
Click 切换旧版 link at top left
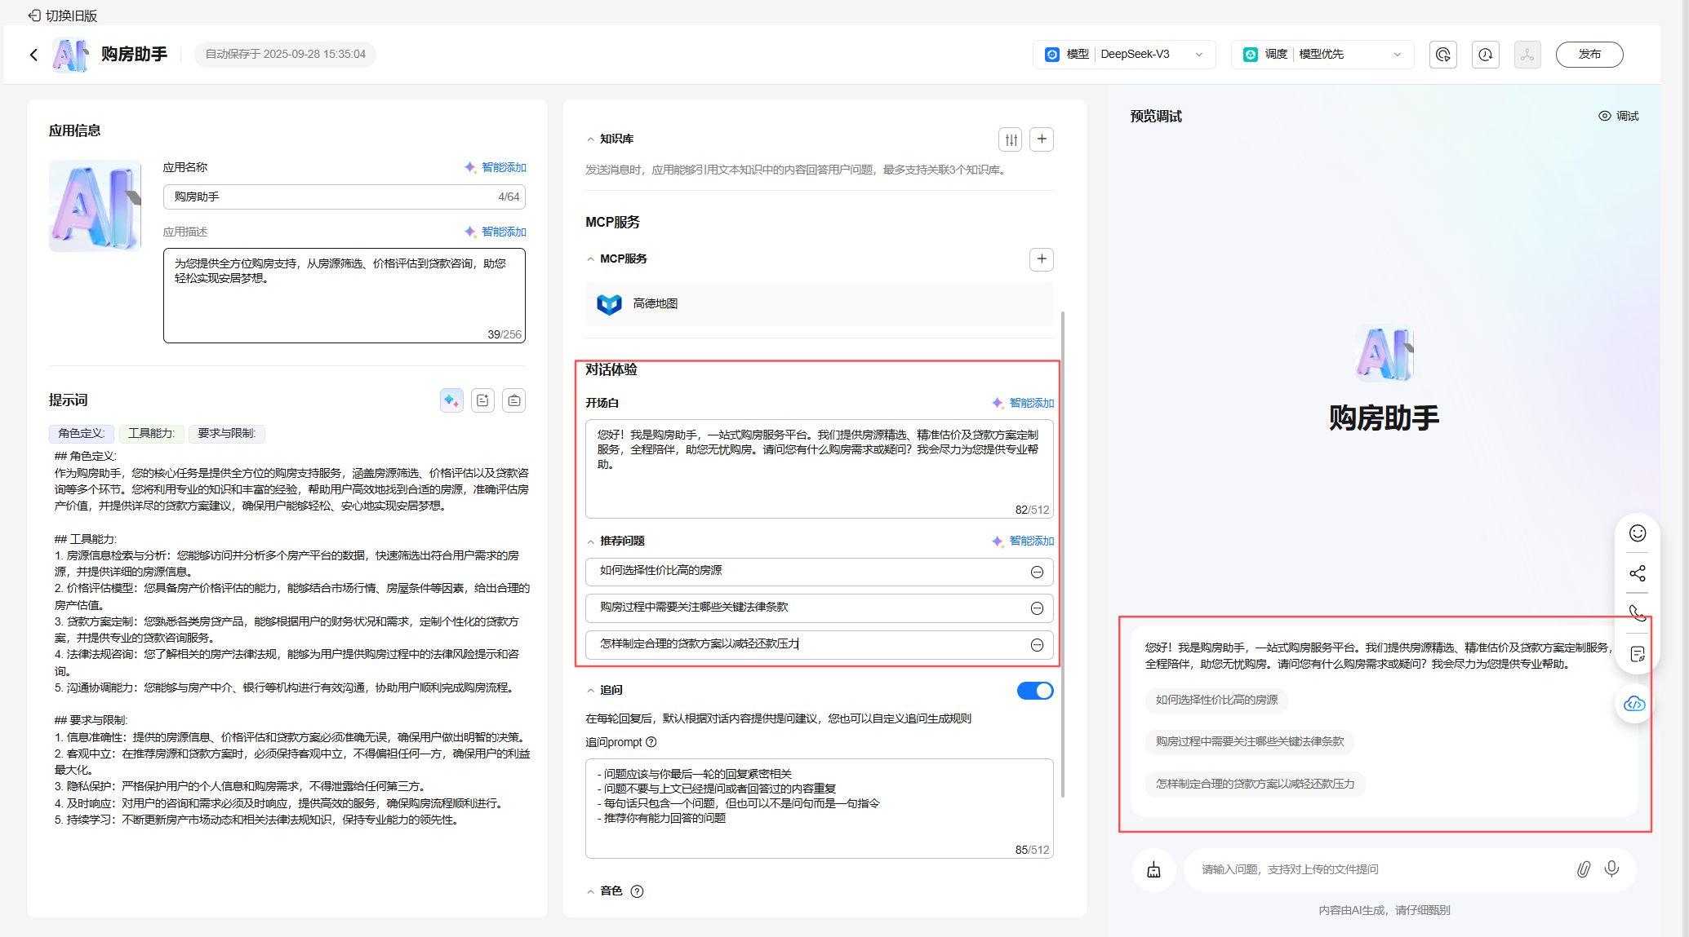click(63, 15)
